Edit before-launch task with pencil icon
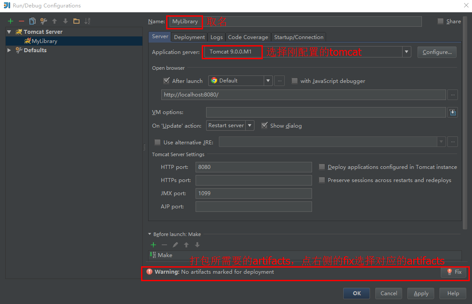The width and height of the screenshot is (472, 304). pyautogui.click(x=175, y=245)
